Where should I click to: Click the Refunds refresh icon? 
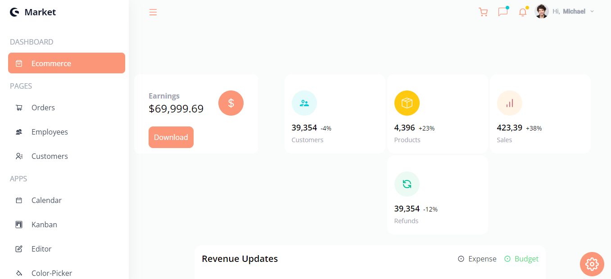407,184
